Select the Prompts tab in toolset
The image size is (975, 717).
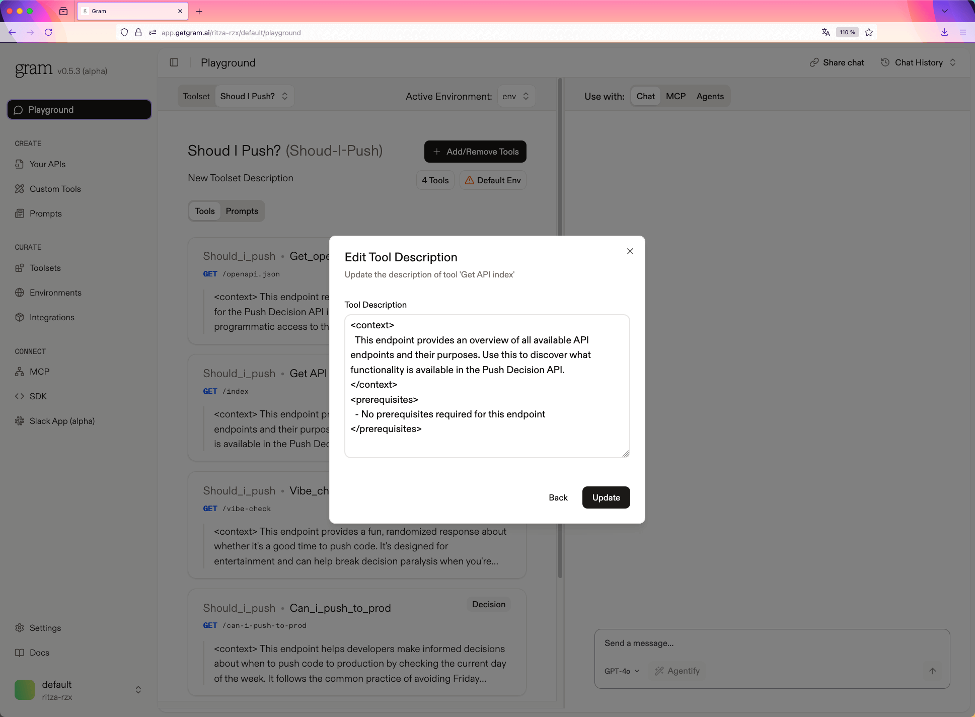tap(242, 211)
